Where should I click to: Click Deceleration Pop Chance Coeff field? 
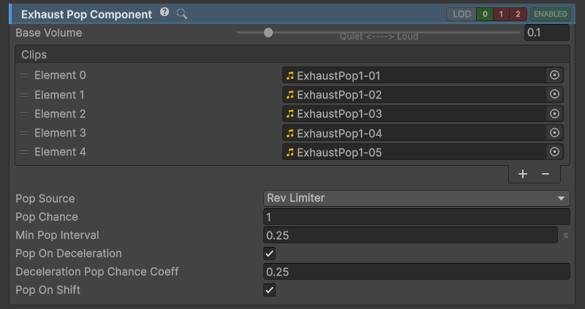click(x=416, y=272)
